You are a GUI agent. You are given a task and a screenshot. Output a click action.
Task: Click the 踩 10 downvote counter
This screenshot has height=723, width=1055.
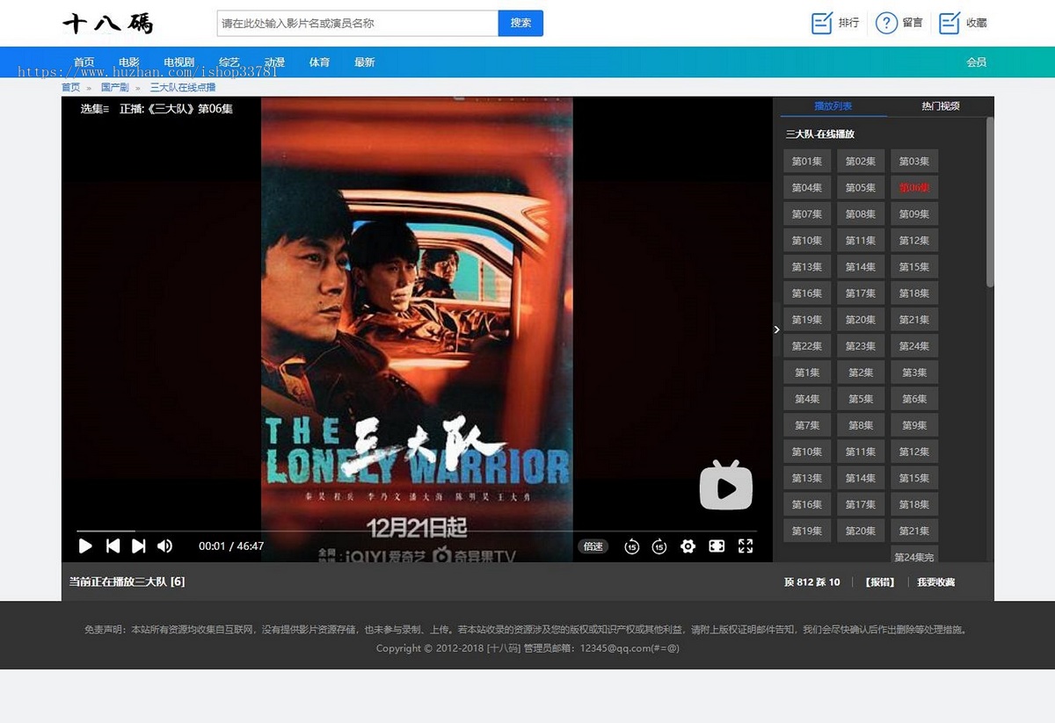pyautogui.click(x=828, y=582)
